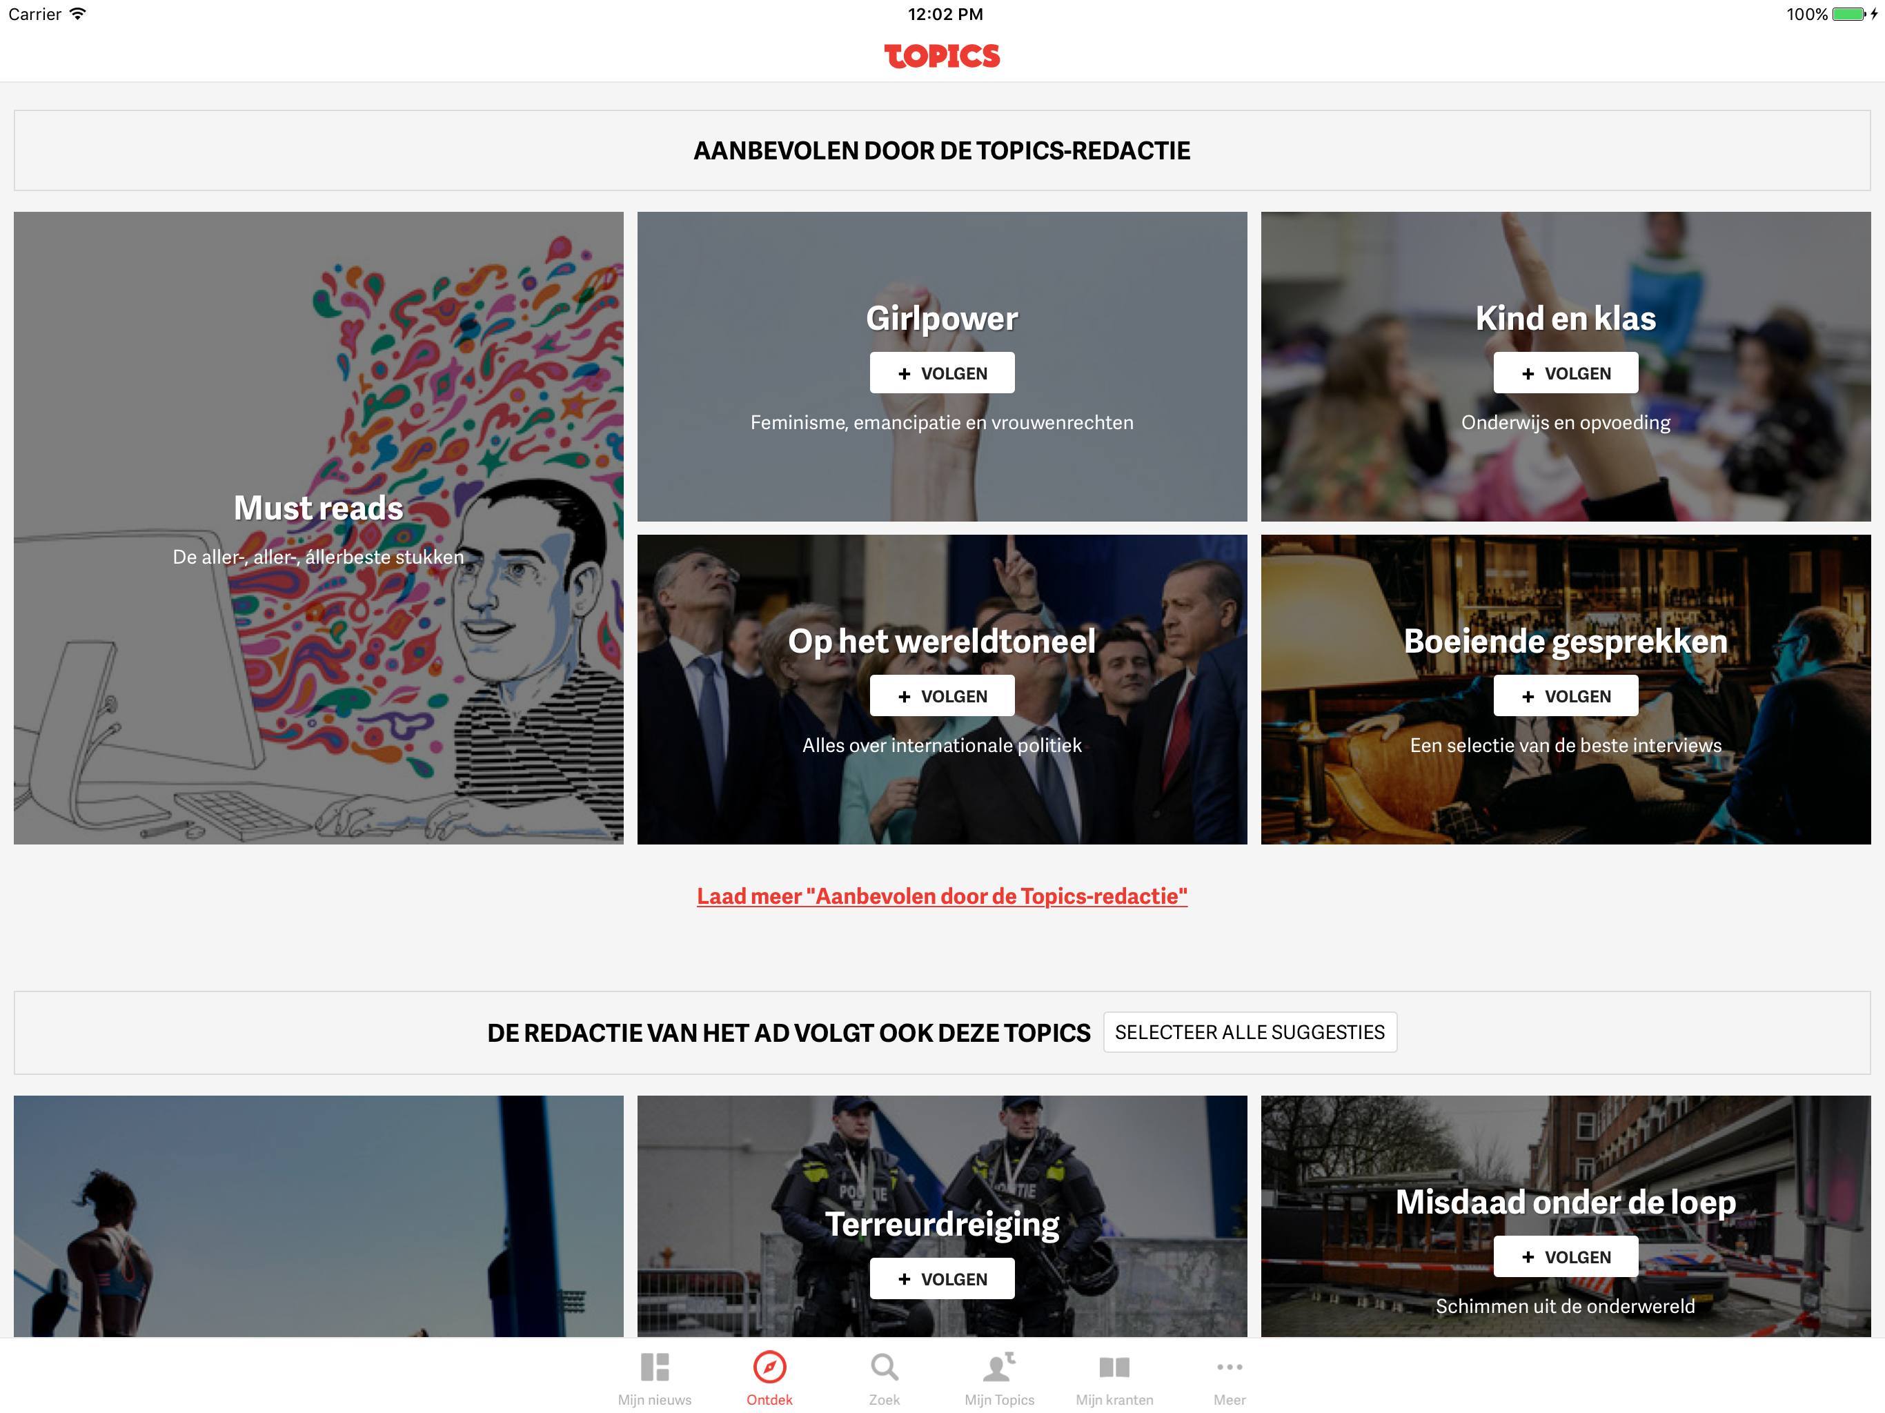Tap the TOPICS logo in header
Viewport: 1885px width, 1413px height.
942,57
